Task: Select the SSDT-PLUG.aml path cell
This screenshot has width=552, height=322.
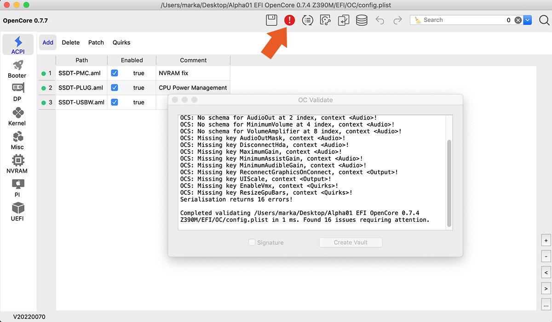Action: (x=82, y=88)
